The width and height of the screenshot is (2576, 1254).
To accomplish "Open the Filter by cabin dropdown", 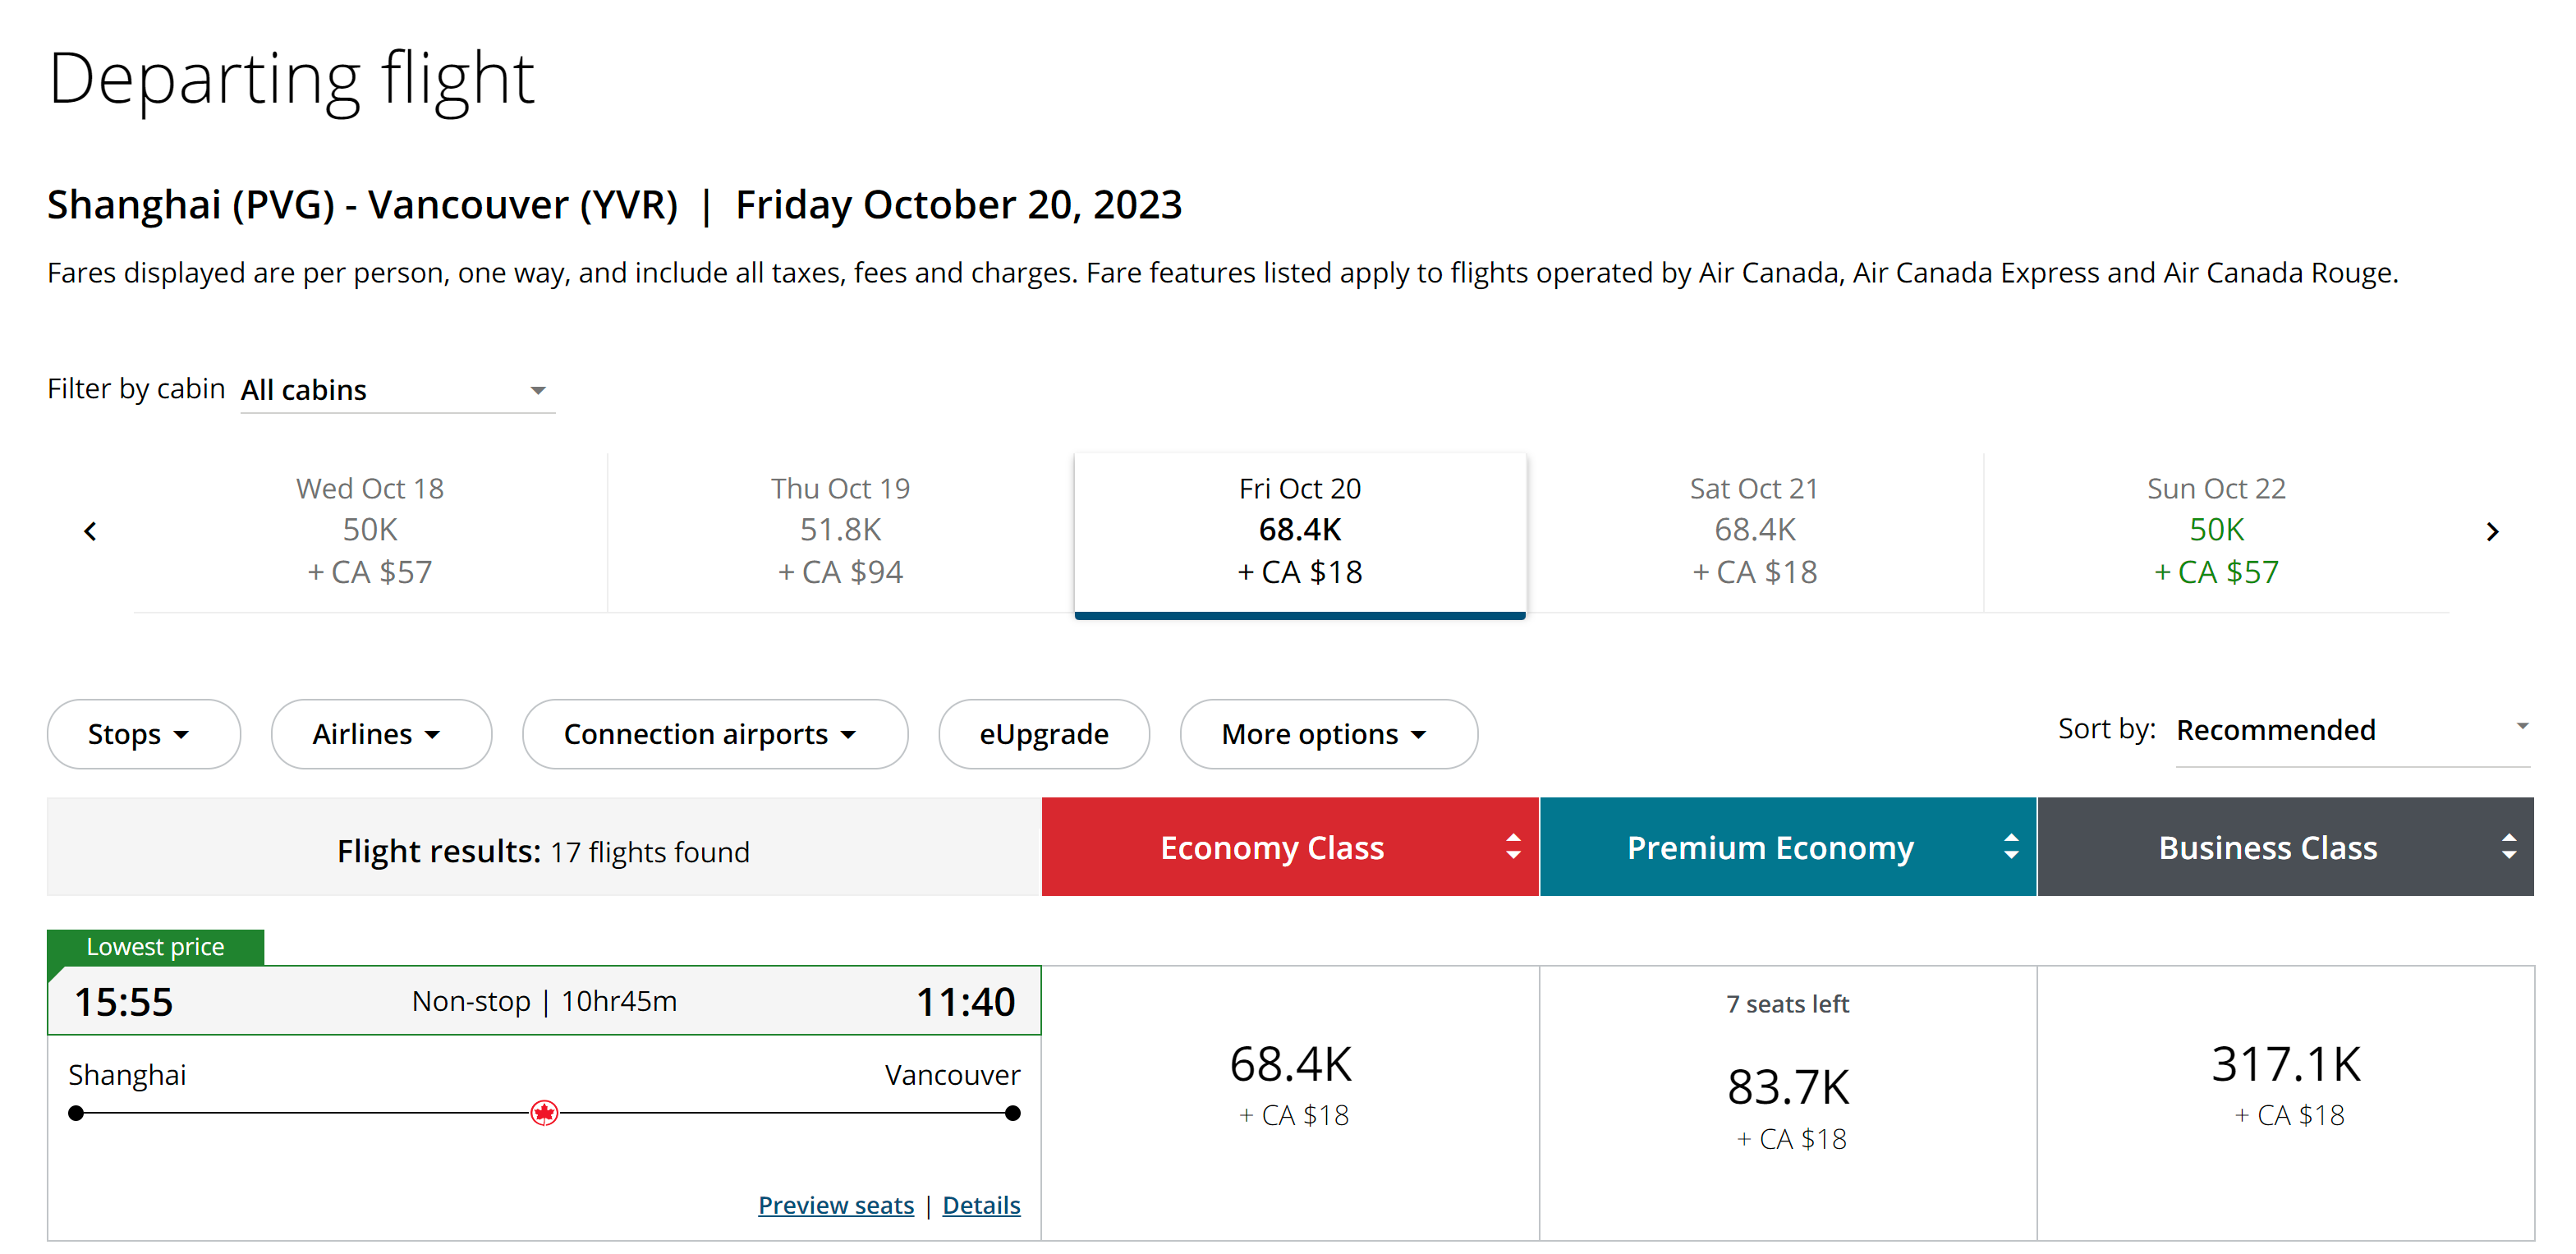I will 397,389.
